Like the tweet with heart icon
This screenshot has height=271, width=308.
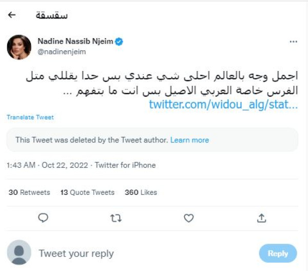click(x=189, y=218)
